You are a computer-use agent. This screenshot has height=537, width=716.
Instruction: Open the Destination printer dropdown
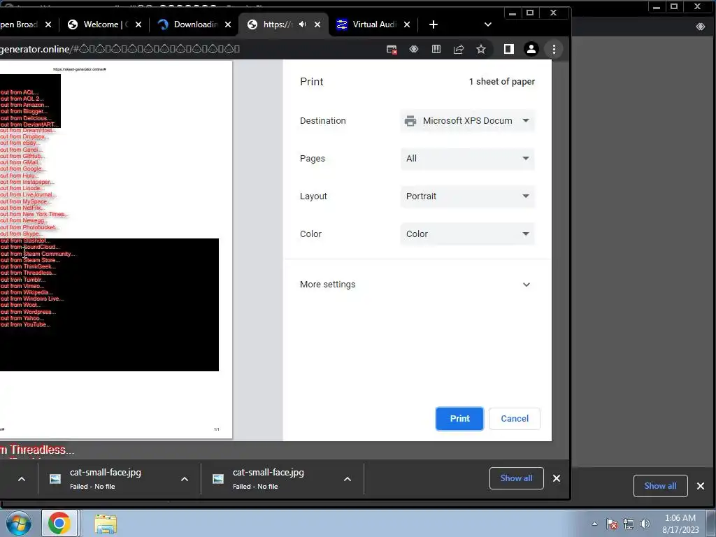(467, 120)
